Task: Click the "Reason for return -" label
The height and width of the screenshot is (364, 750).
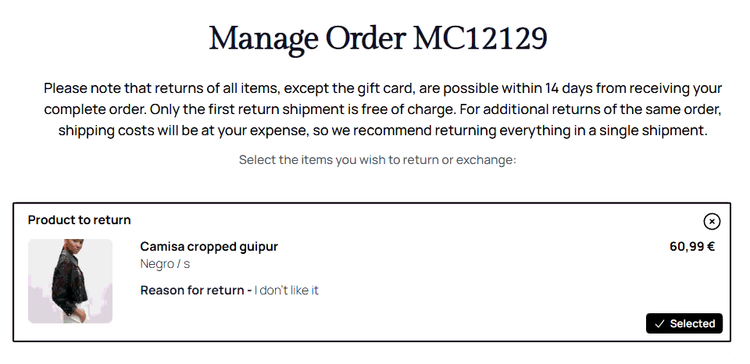Action: coord(195,291)
